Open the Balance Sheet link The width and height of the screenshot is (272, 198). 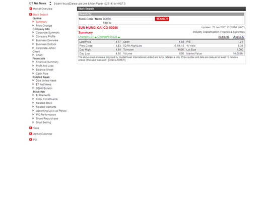coord(45,70)
